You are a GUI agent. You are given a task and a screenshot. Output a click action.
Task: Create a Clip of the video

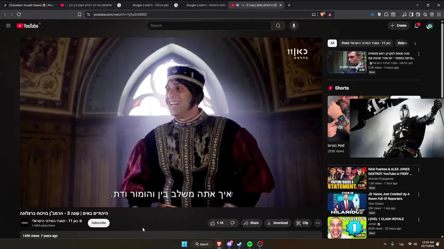(302, 223)
